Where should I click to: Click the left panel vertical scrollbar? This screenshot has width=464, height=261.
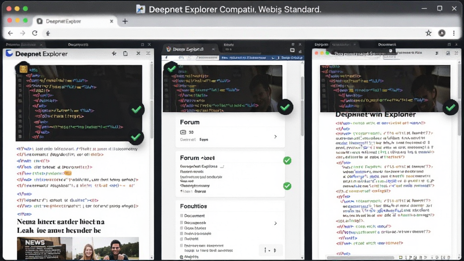point(152,101)
